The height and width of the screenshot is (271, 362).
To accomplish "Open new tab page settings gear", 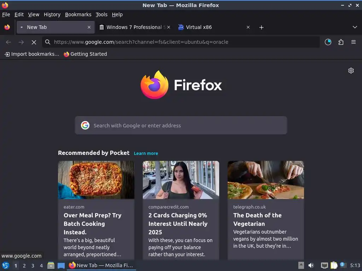I will 351,71.
